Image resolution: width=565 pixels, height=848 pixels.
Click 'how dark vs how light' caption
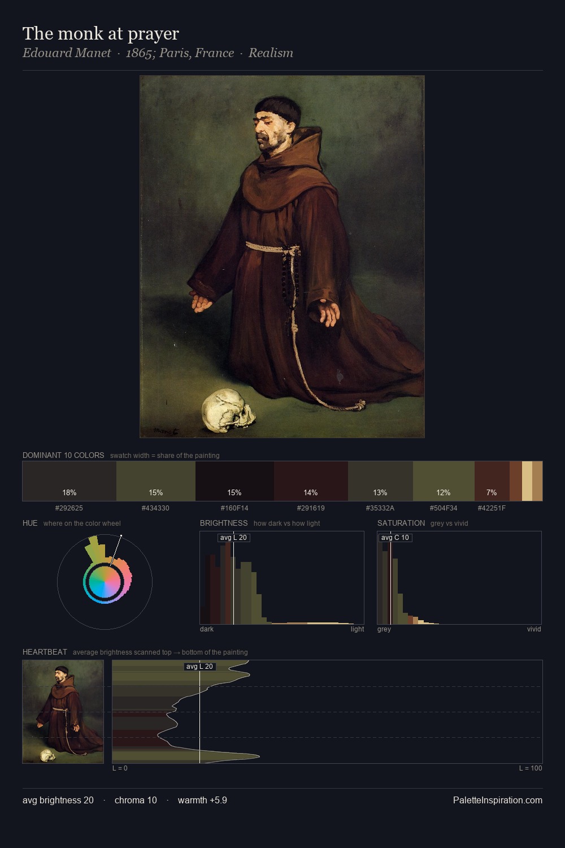(286, 523)
